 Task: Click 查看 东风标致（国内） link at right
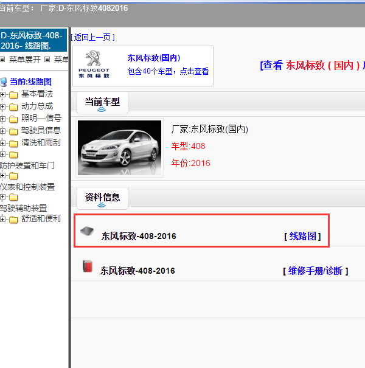313,65
